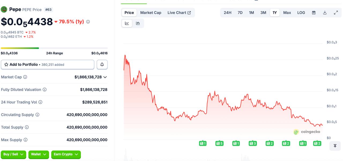Open the calendar date range picker
The height and width of the screenshot is (161, 343).
[313, 12]
